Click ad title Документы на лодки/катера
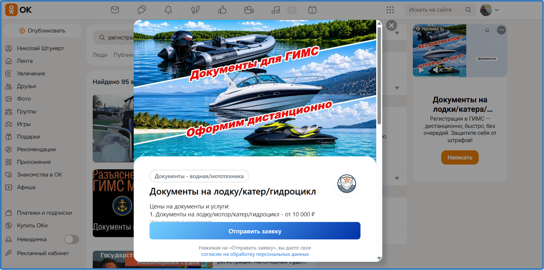The image size is (544, 270). [x=460, y=104]
